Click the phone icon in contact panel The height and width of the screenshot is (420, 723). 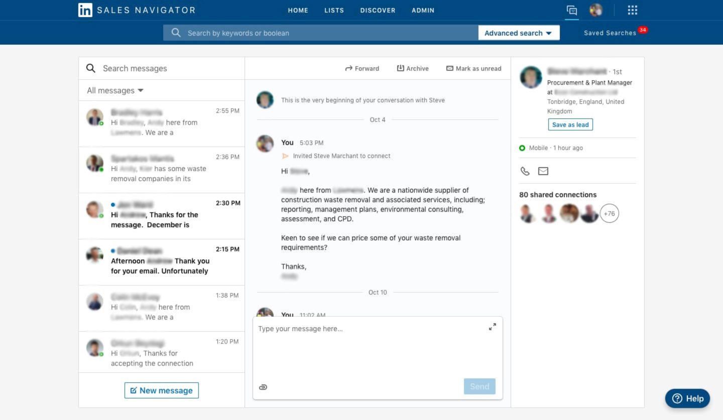click(x=525, y=171)
